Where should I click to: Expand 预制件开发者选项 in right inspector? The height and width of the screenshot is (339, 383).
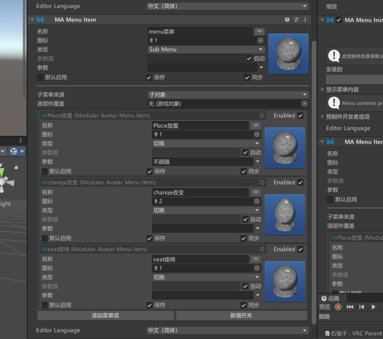tap(322, 116)
